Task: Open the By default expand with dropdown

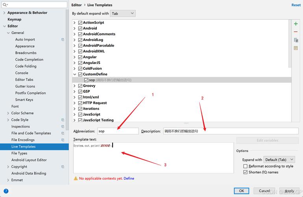Action: (x=122, y=13)
